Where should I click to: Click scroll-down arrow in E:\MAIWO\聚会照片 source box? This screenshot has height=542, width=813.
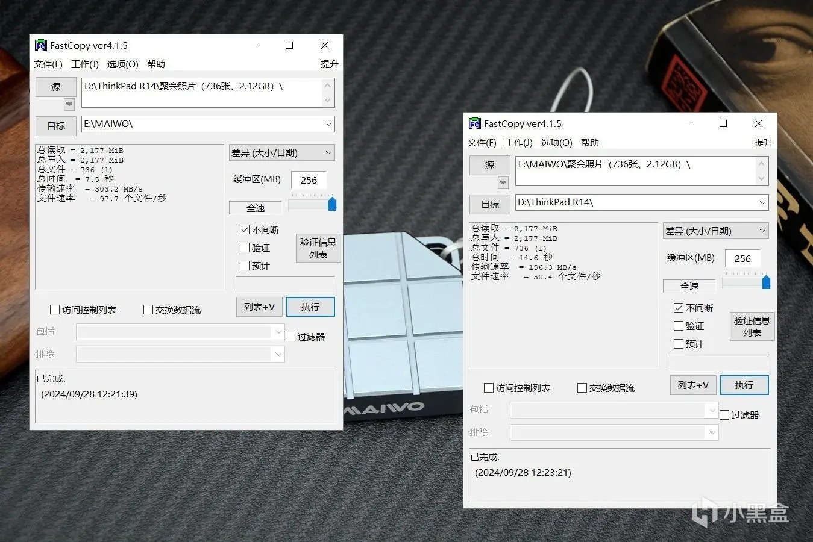coord(762,178)
